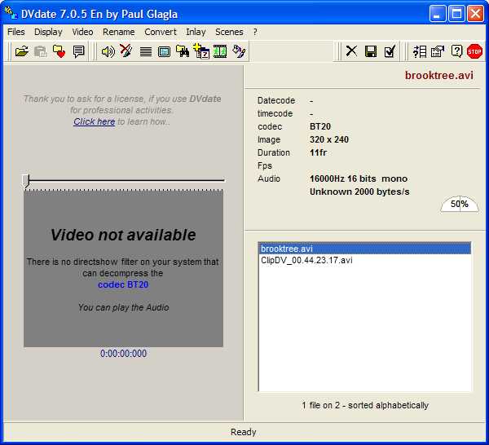
Task: Click 'Unknown 2000 bytes/s' audio text
Action: [359, 192]
